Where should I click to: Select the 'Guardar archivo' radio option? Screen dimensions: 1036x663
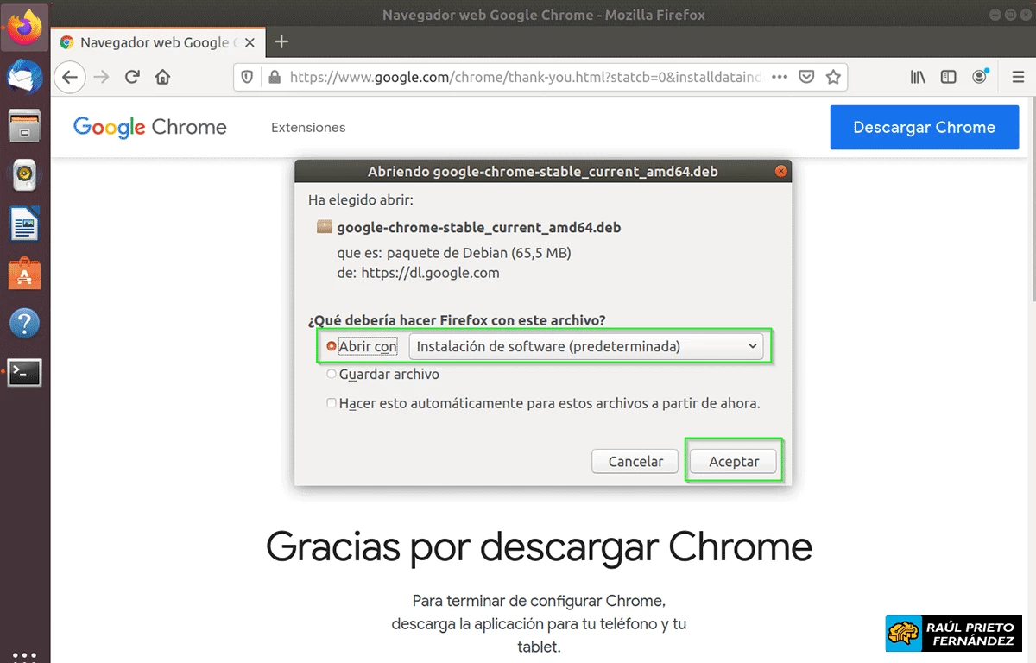click(x=332, y=374)
